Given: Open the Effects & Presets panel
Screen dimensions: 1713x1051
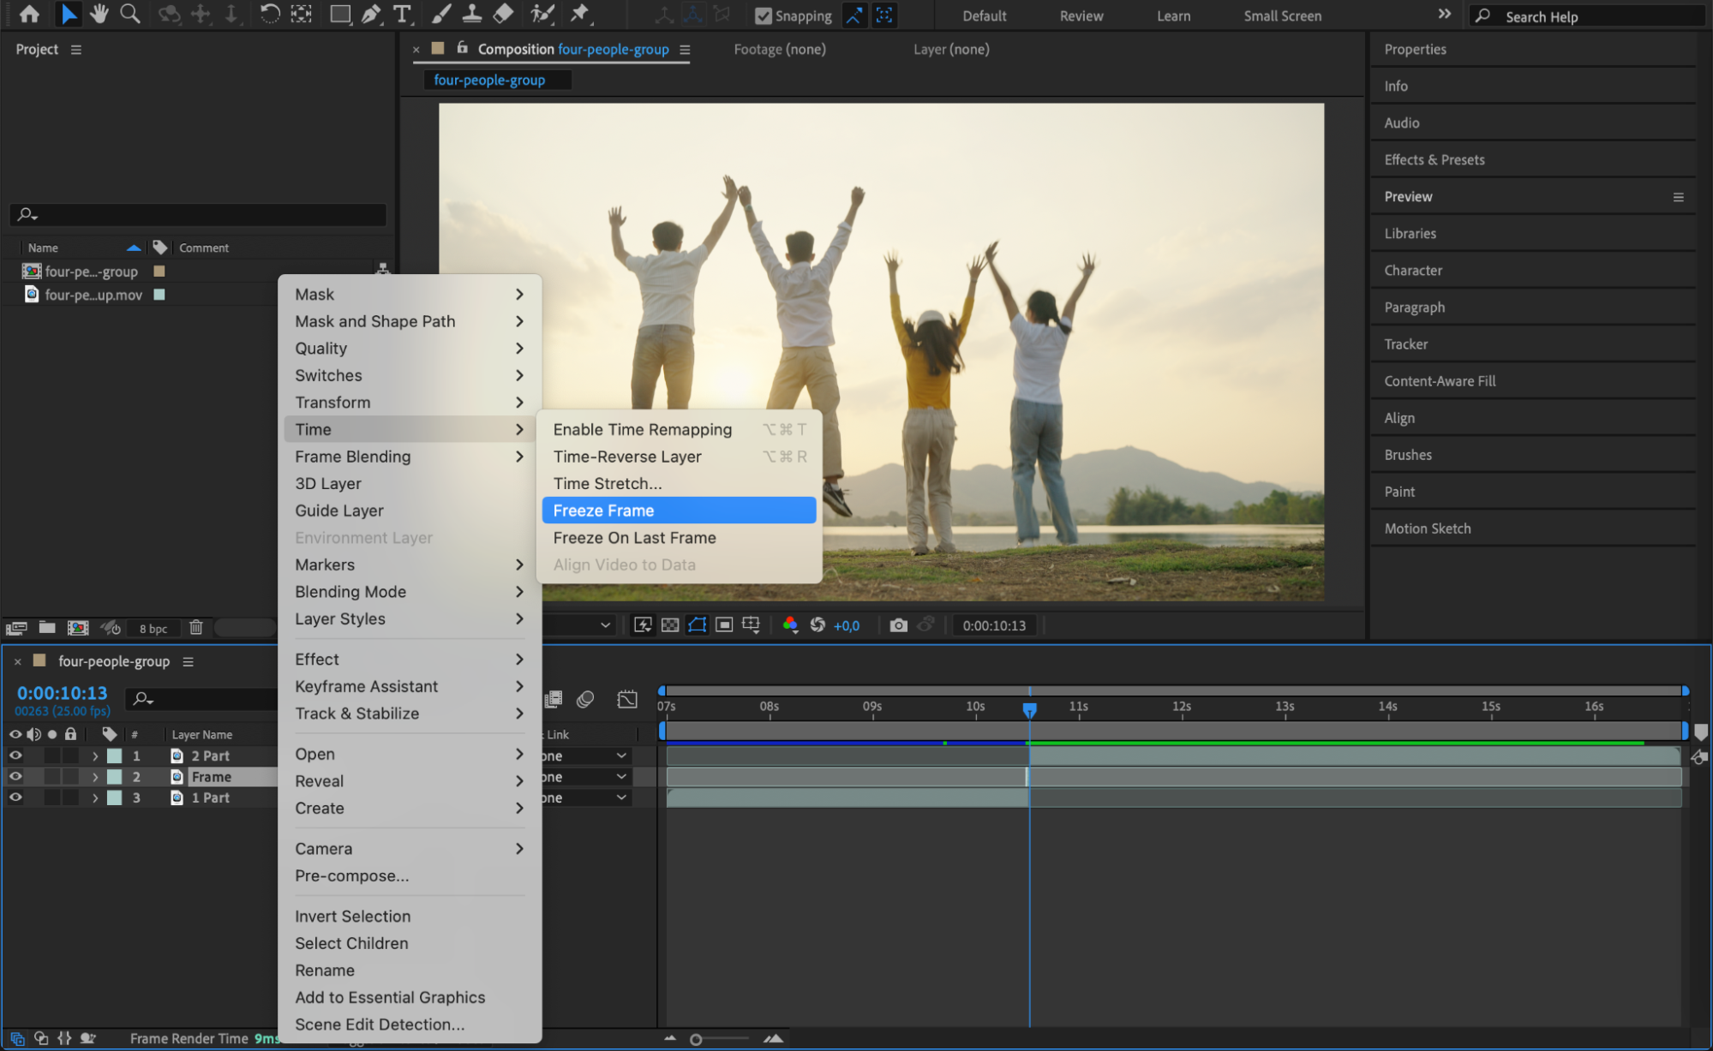Looking at the screenshot, I should tap(1434, 159).
